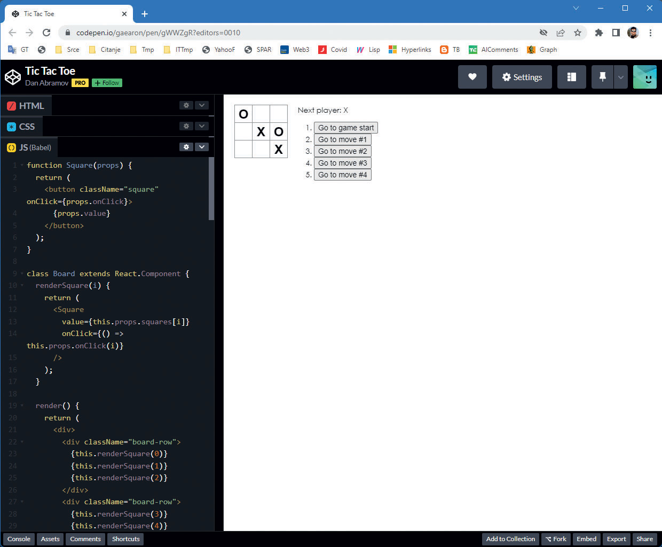Expand the CSS editor dropdown chevron
This screenshot has height=547, width=662.
(x=201, y=126)
